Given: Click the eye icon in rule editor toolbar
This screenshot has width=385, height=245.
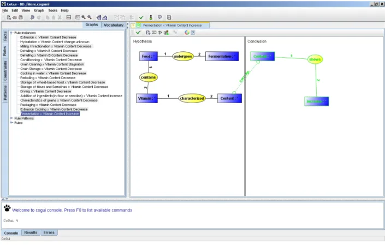Looking at the screenshot, I should coord(160,32).
